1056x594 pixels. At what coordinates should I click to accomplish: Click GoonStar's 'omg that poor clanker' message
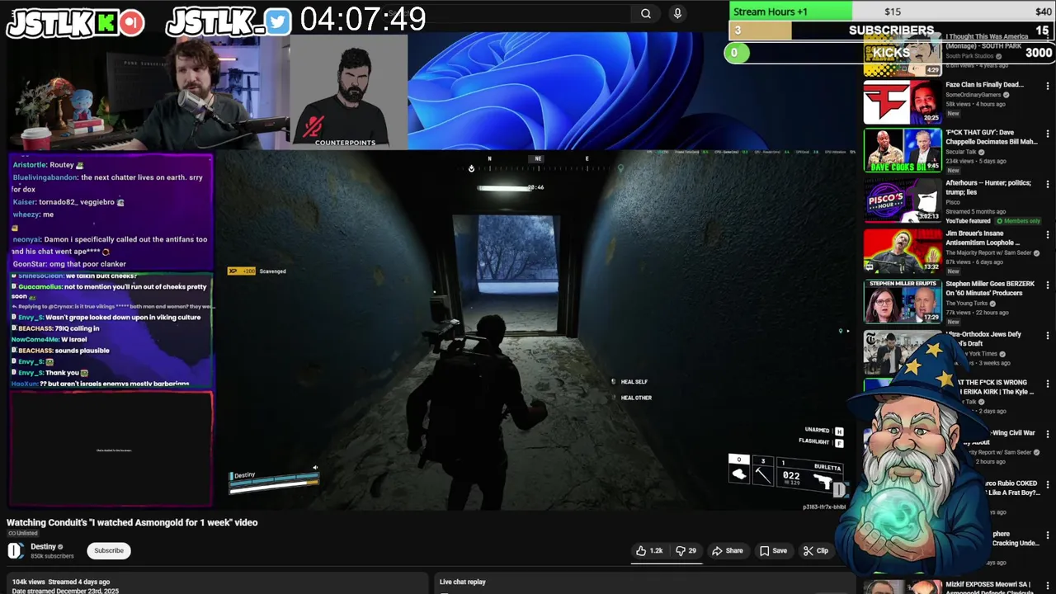point(69,264)
